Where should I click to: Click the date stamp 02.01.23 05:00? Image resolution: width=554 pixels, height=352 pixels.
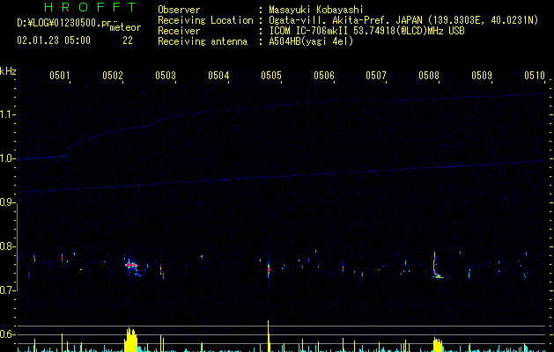click(x=54, y=40)
